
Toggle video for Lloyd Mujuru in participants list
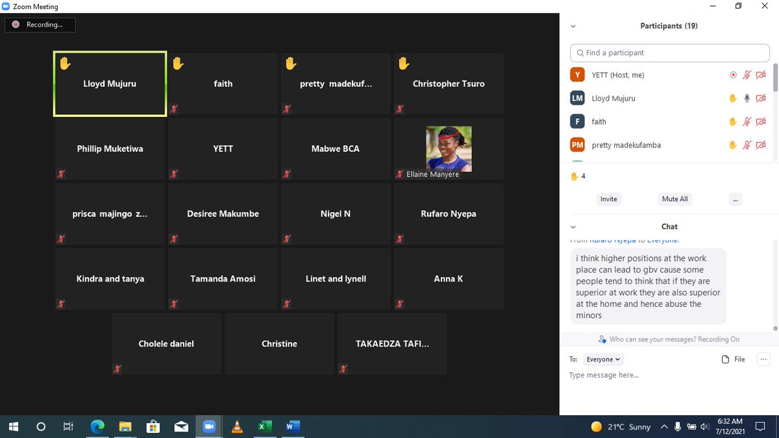pyautogui.click(x=761, y=98)
